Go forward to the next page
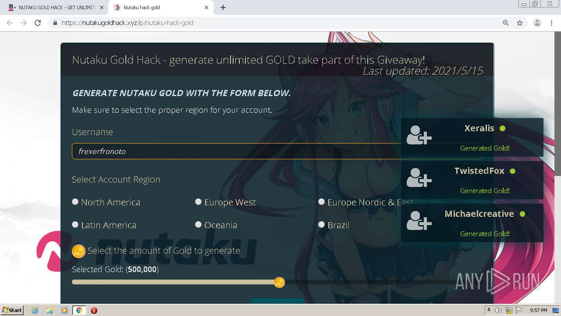The height and width of the screenshot is (316, 561). click(24, 23)
